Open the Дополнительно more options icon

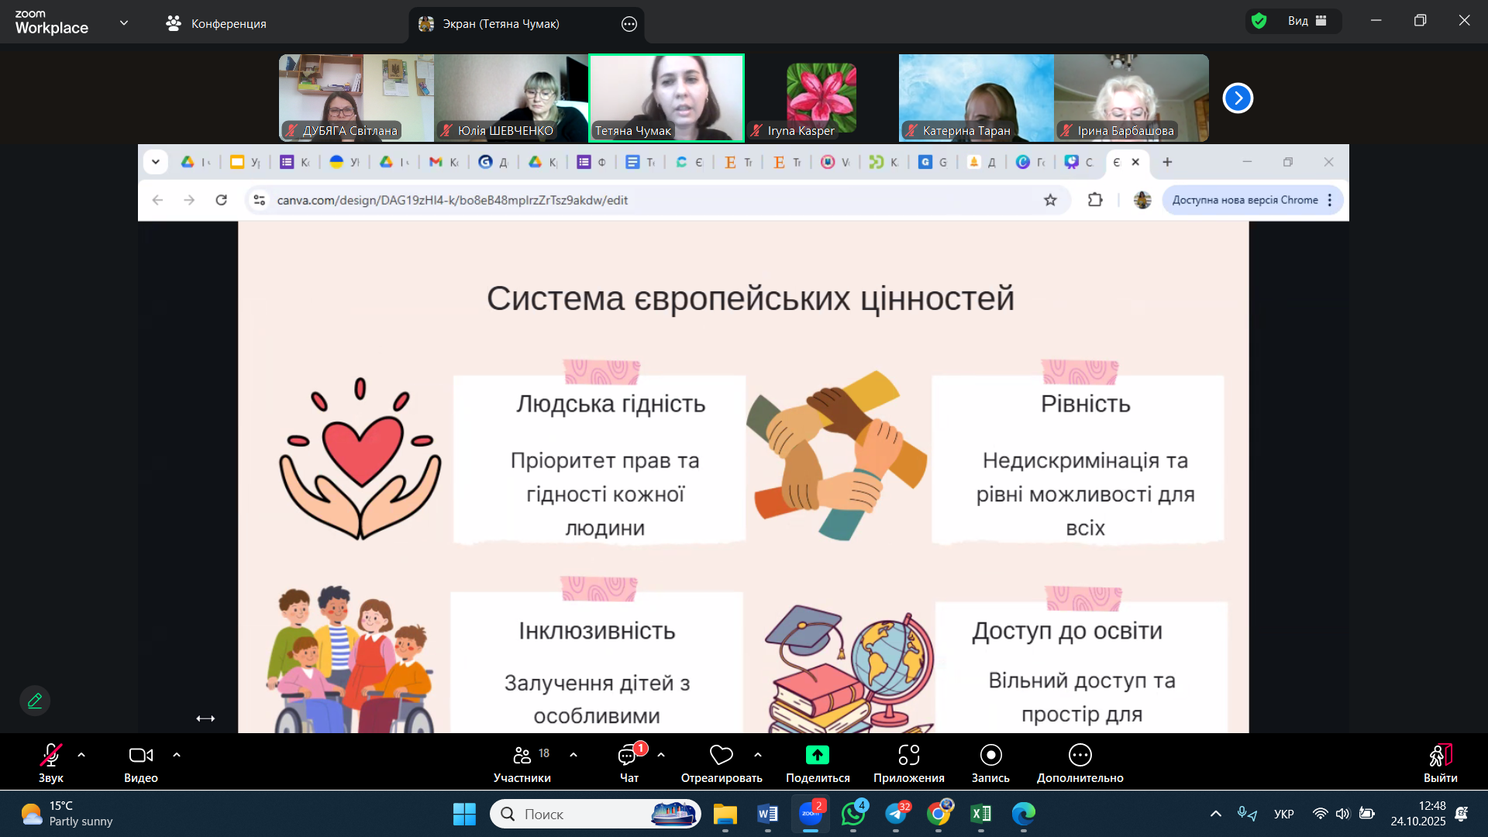click(x=1080, y=756)
